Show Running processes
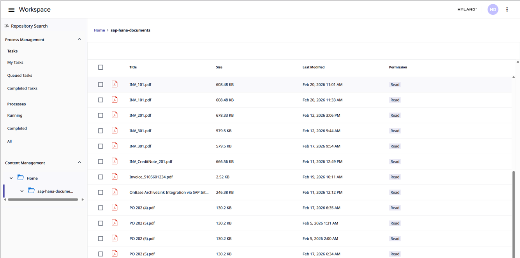 [x=15, y=116]
